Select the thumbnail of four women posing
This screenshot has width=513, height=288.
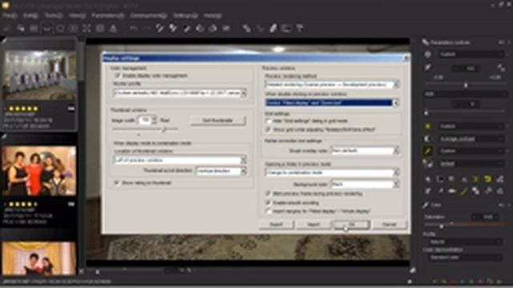click(x=39, y=170)
